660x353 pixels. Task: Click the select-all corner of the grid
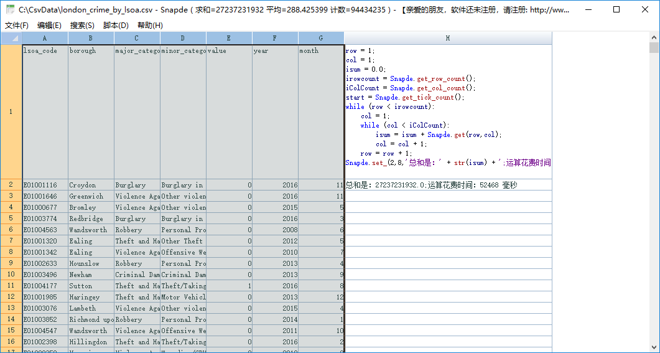click(11, 38)
